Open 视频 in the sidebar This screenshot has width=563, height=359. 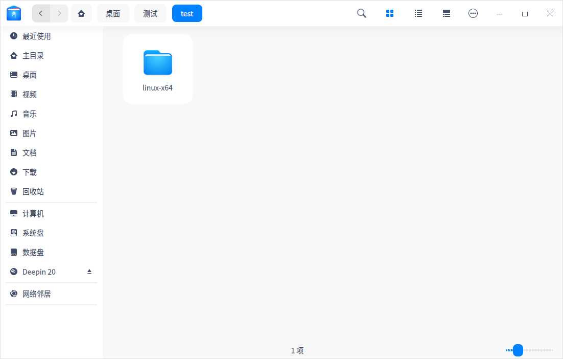52,94
